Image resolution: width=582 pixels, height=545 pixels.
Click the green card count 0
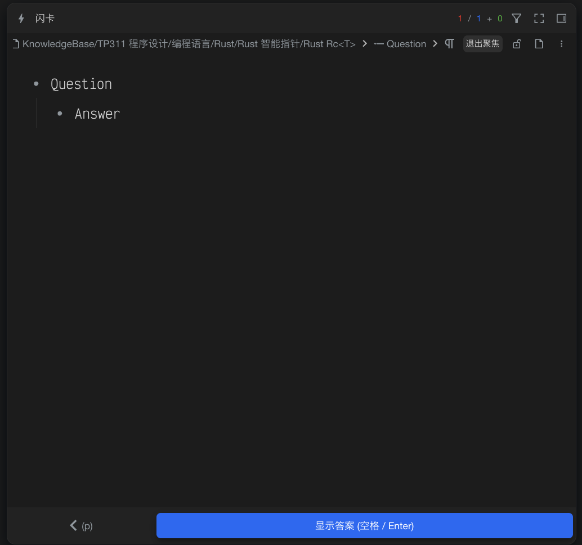(x=500, y=19)
